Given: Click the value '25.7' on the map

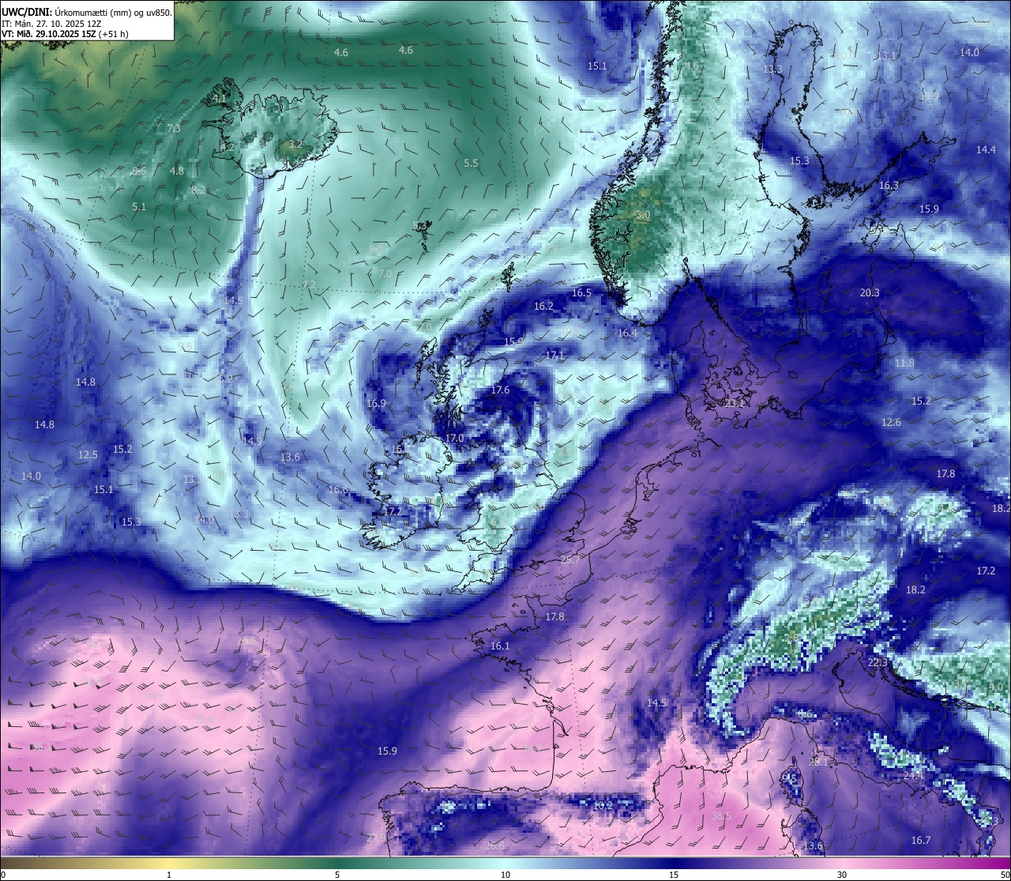Looking at the screenshot, I should (x=570, y=559).
